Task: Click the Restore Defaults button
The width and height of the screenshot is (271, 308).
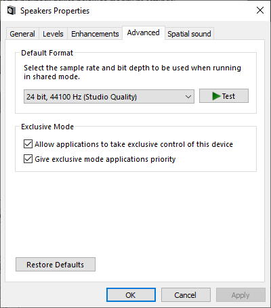Action: click(56, 265)
